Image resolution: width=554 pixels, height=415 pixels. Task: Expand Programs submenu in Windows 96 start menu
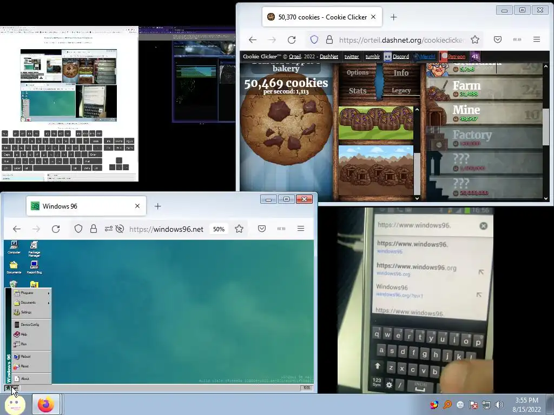click(31, 293)
